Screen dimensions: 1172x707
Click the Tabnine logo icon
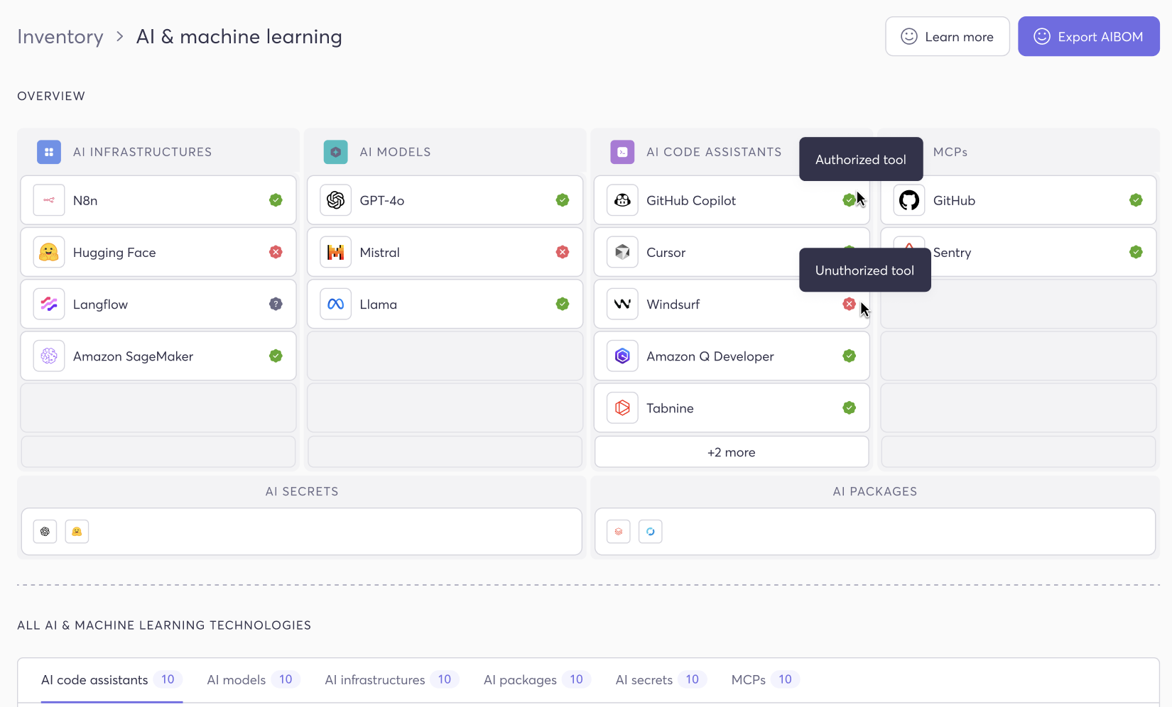(622, 408)
